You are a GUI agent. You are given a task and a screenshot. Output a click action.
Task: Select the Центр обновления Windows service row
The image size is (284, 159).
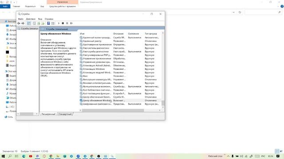pyautogui.click(x=120, y=100)
